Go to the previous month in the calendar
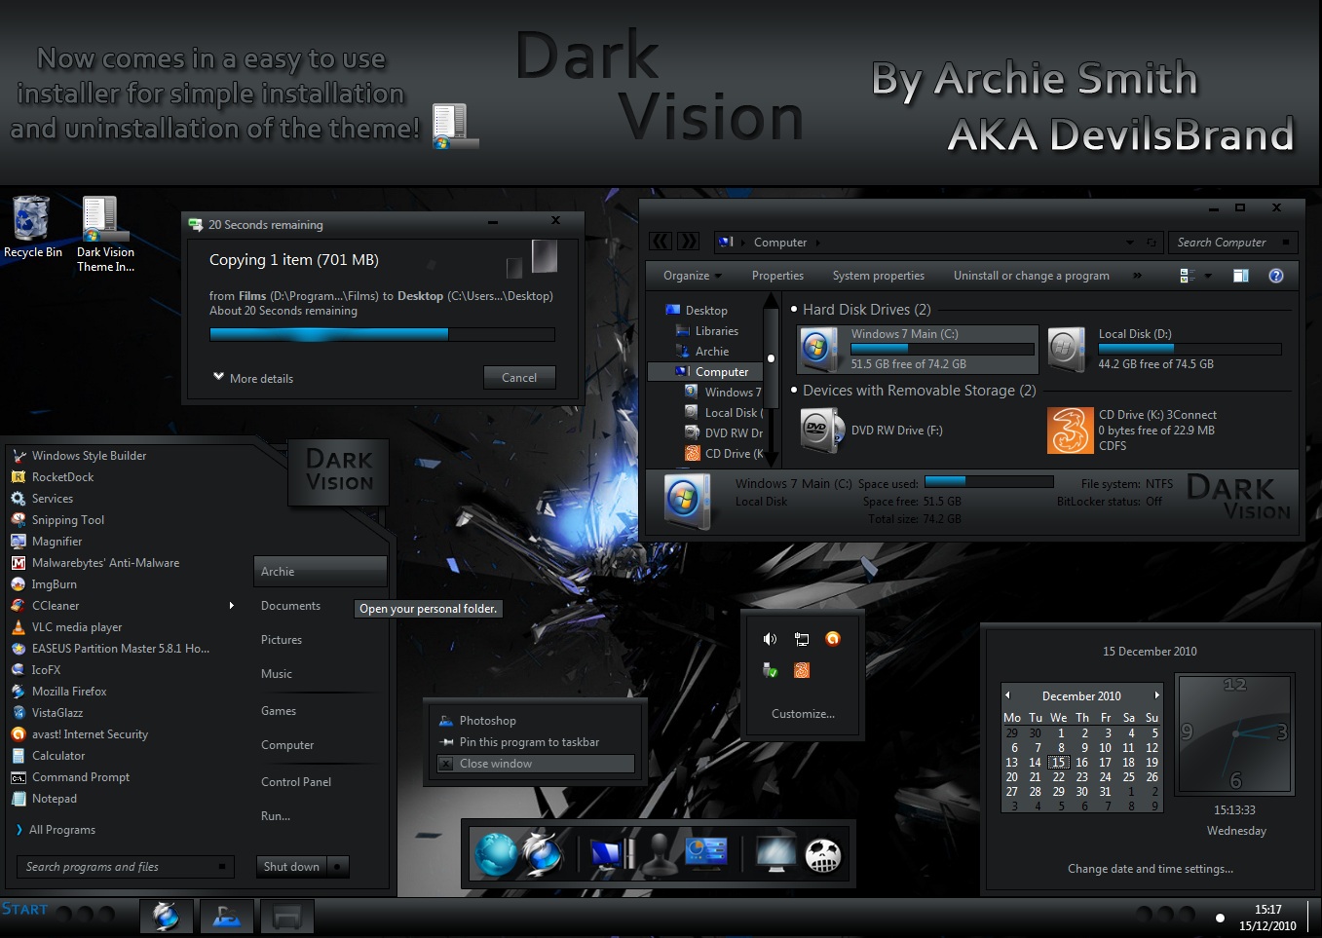 pyautogui.click(x=1007, y=695)
